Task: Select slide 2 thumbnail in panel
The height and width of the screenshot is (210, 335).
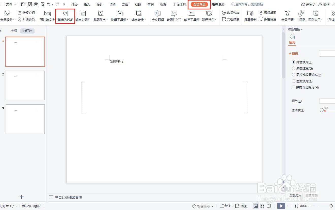Action: (x=25, y=85)
